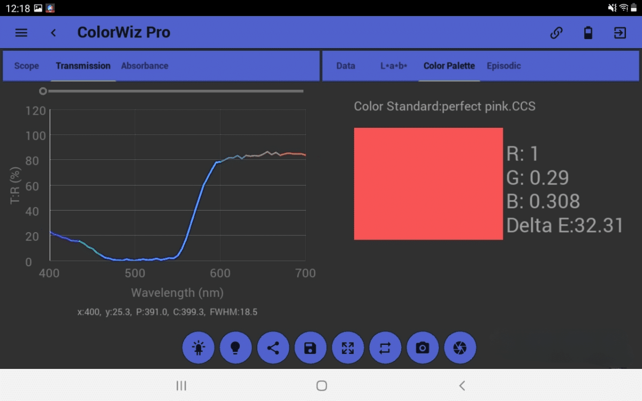This screenshot has width=642, height=401.
Task: Check the device battery icon
Action: 588,33
